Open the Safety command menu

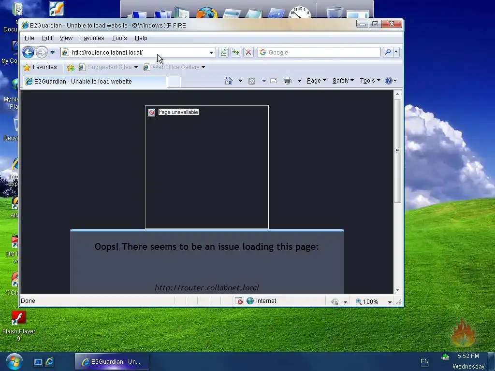343,81
